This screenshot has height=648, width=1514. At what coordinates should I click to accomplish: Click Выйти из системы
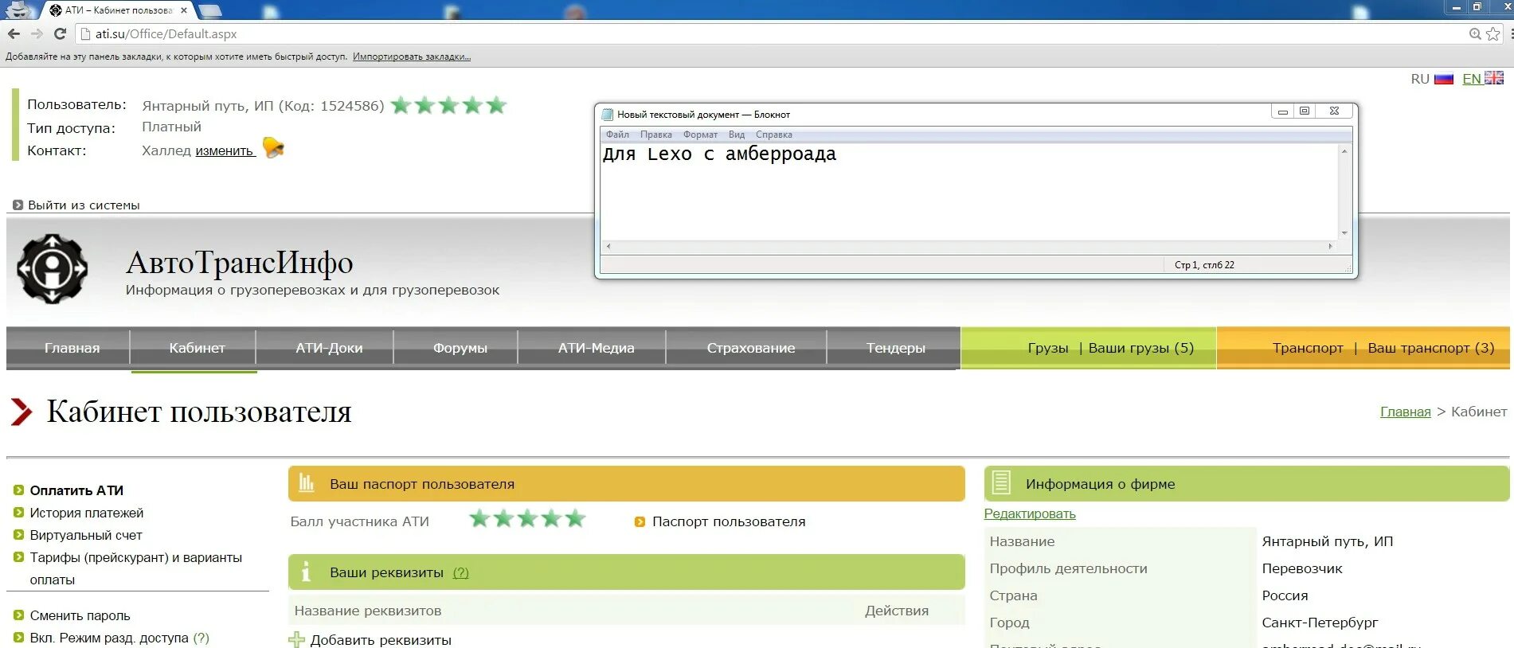point(84,205)
